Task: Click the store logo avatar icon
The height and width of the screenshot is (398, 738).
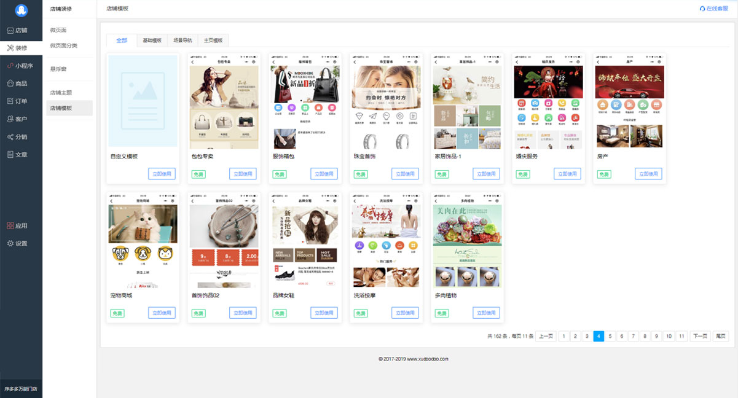Action: pos(21,10)
